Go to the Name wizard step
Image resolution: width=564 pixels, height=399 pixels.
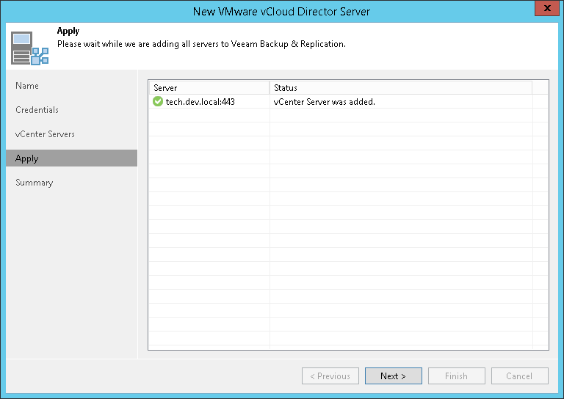pyautogui.click(x=27, y=86)
